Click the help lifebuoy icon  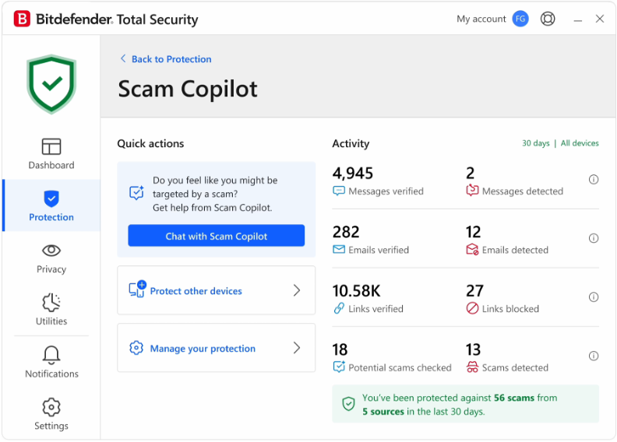coord(548,19)
